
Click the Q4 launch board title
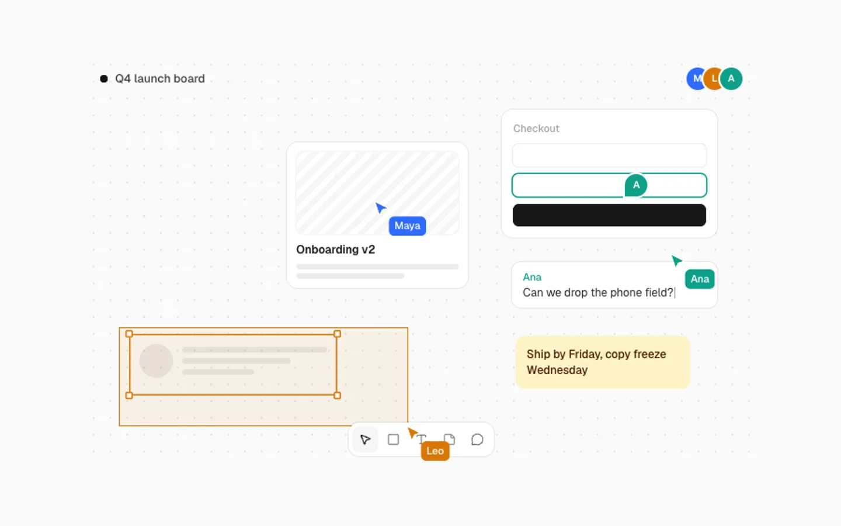click(x=159, y=78)
